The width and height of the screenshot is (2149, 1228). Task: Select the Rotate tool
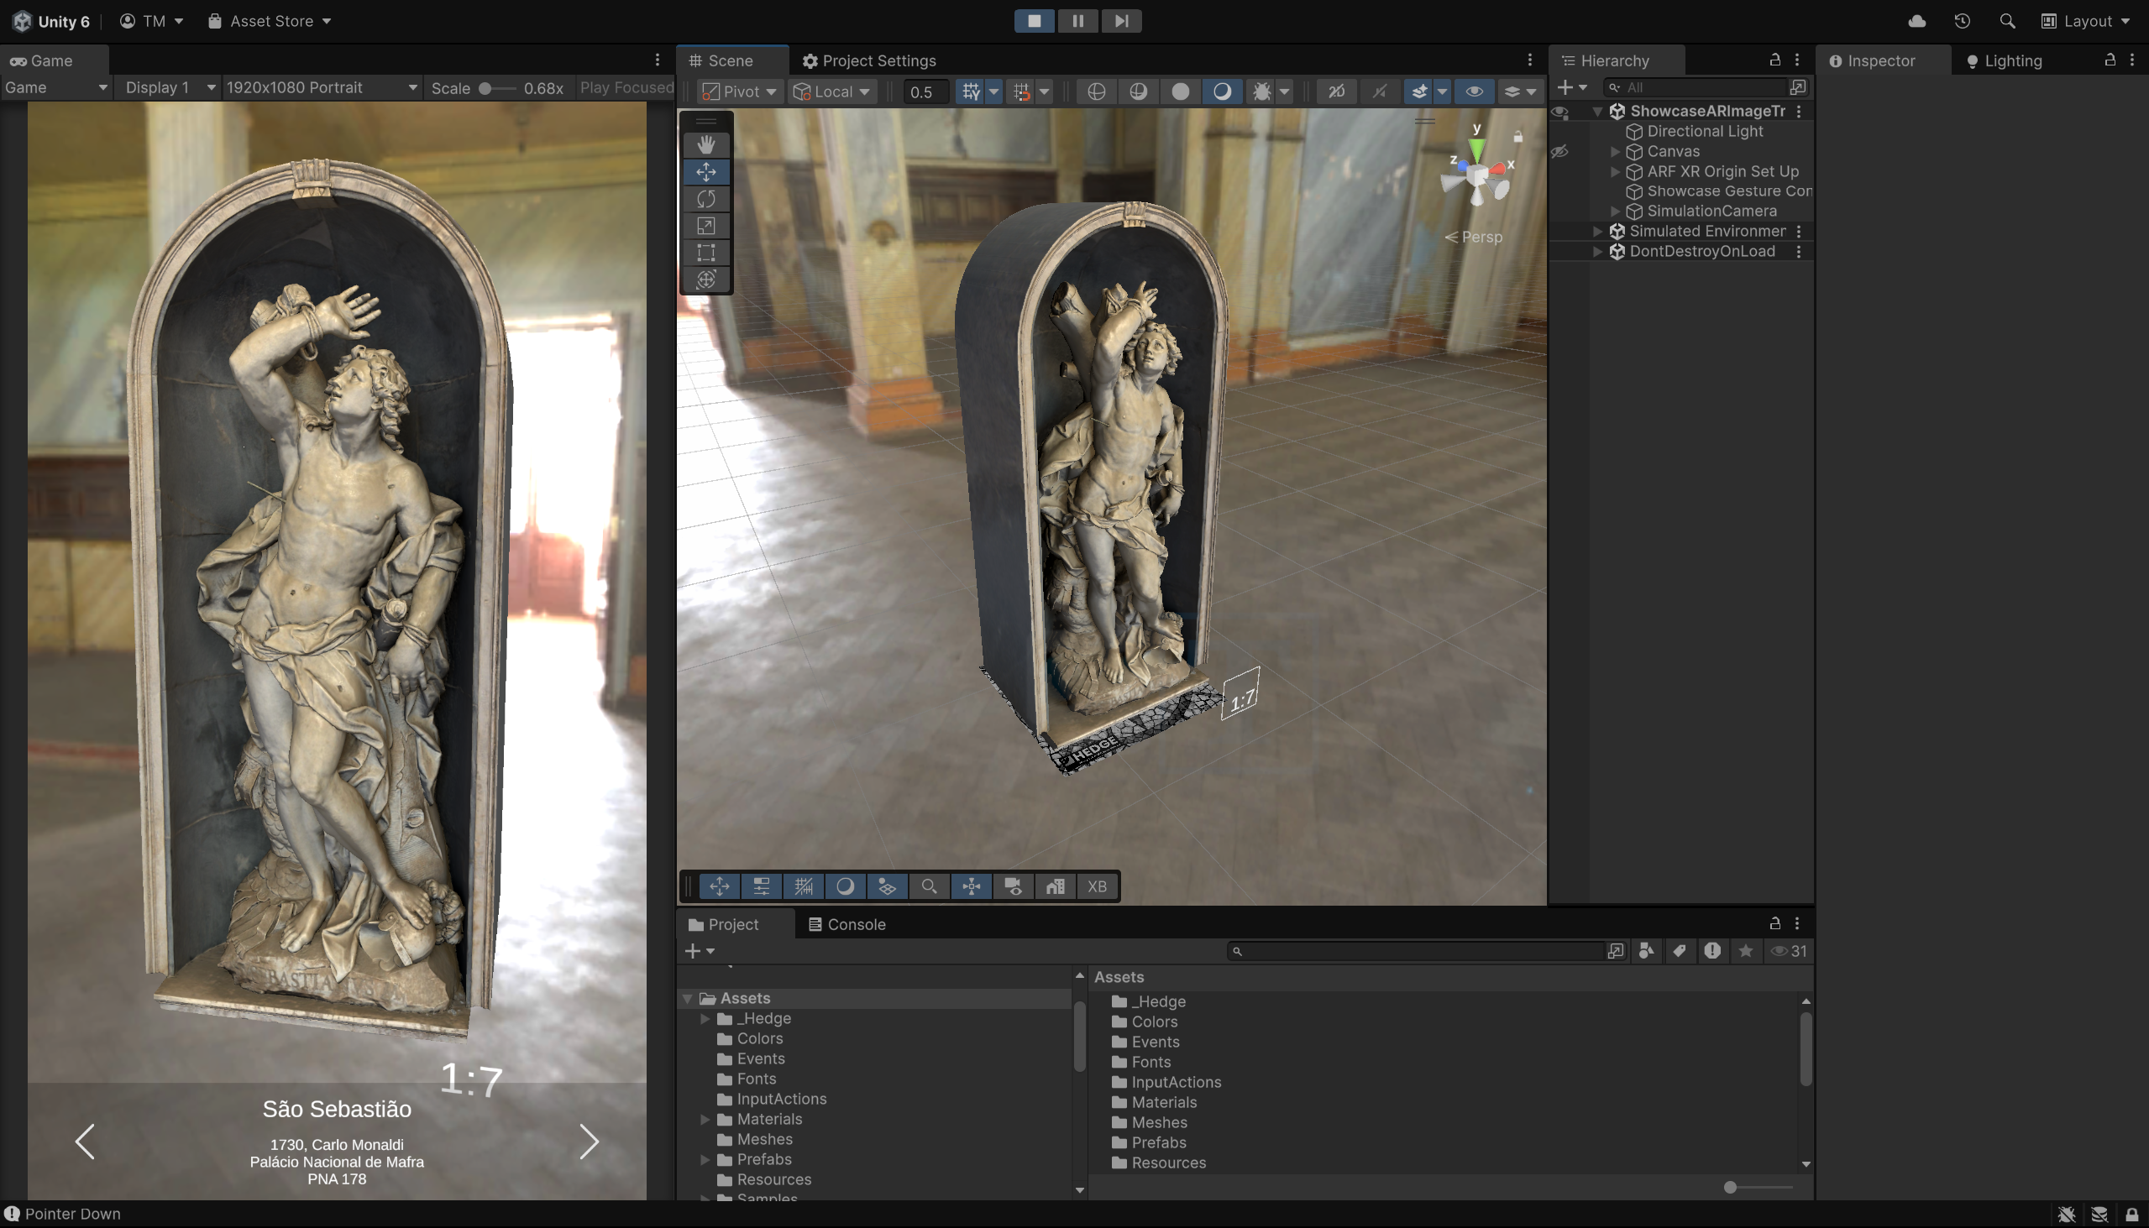[x=705, y=199]
